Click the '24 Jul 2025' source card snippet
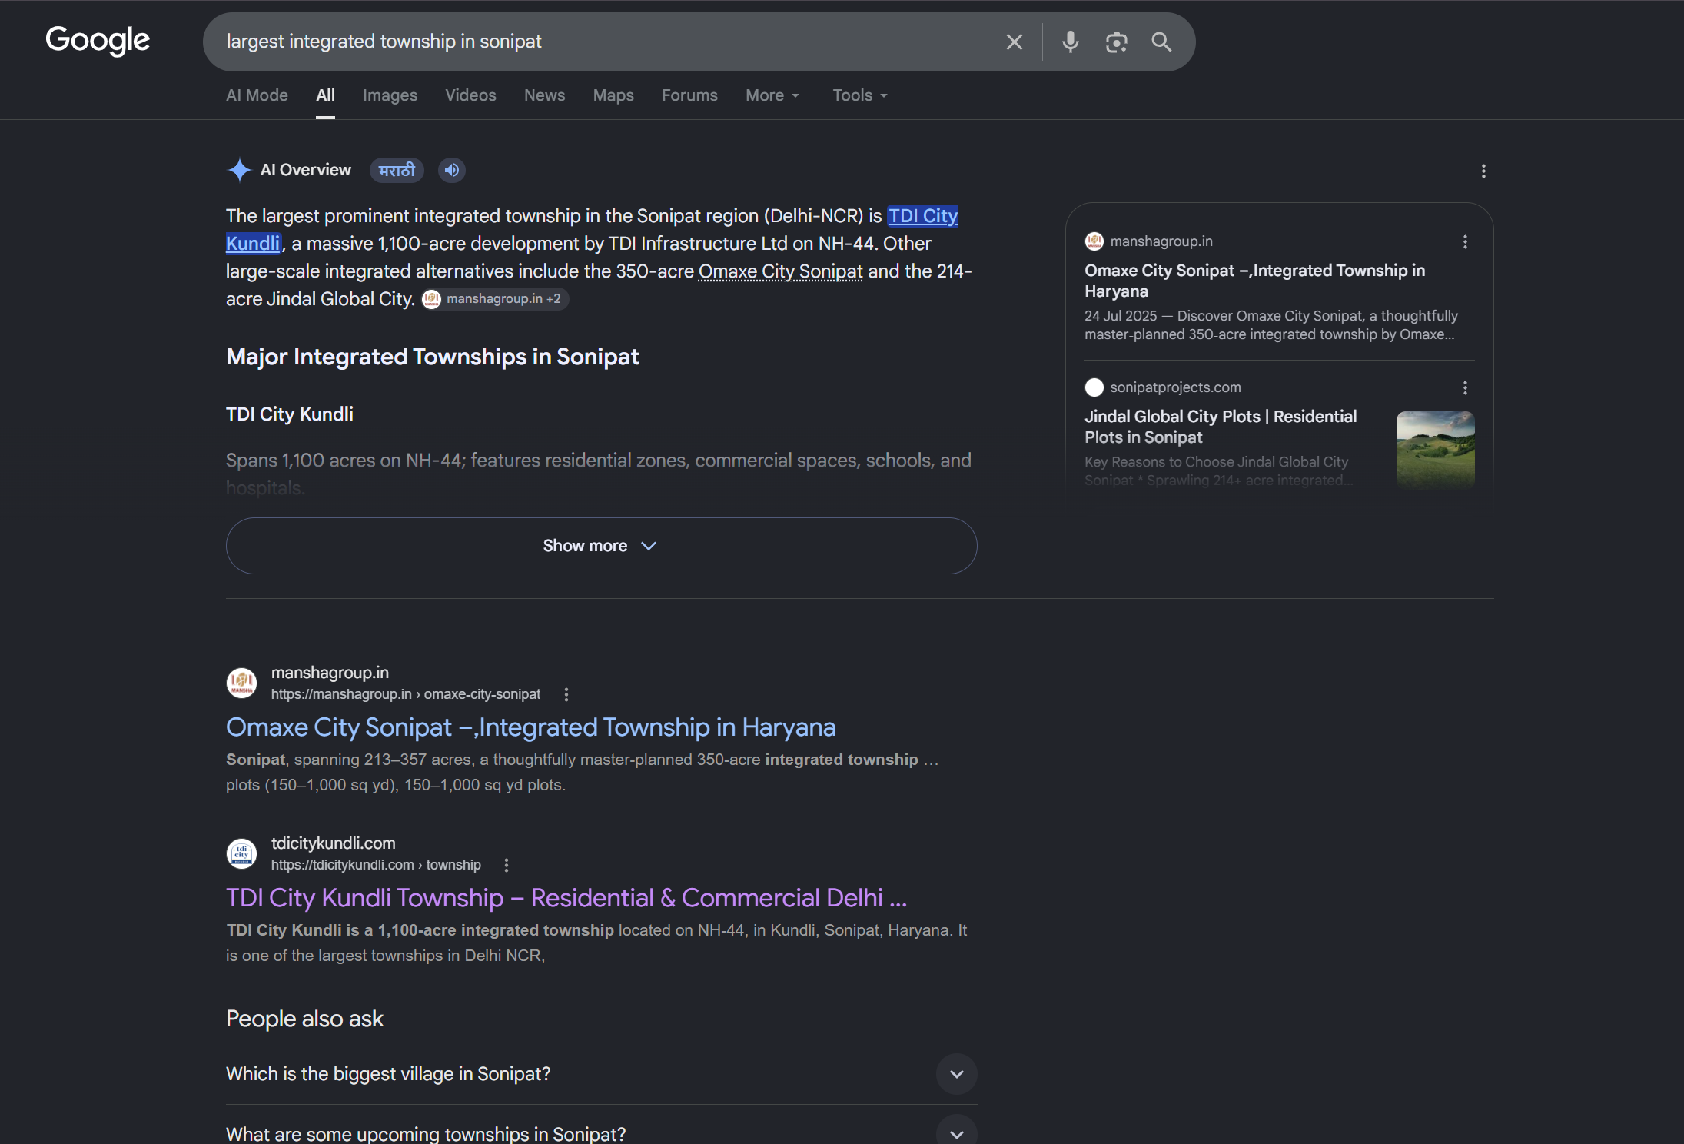This screenshot has height=1144, width=1684. tap(1271, 325)
